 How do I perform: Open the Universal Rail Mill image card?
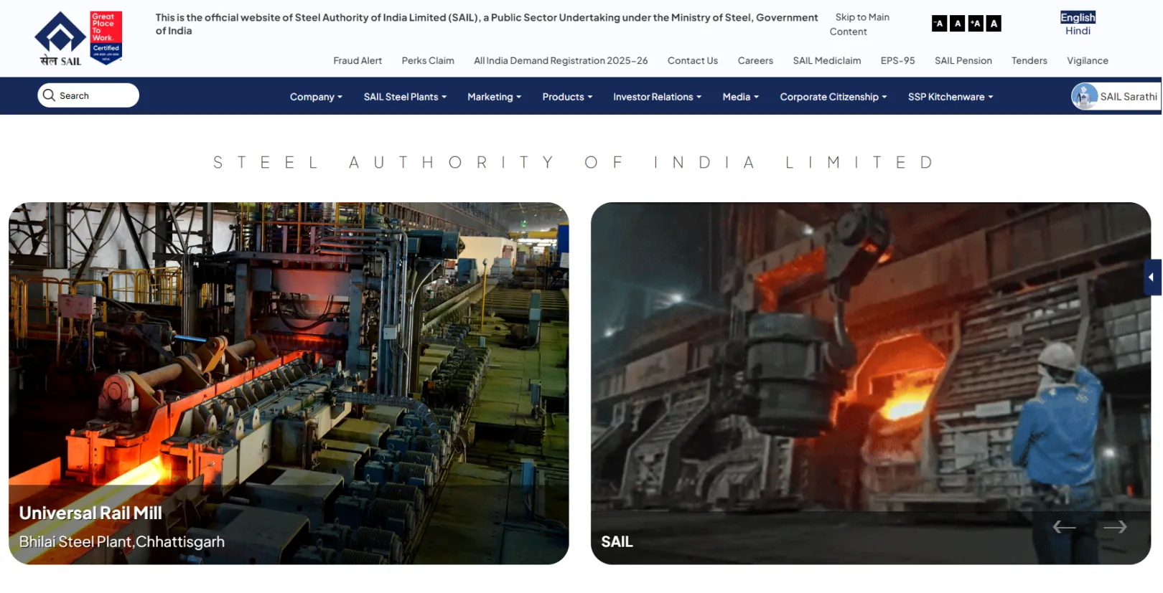(289, 383)
